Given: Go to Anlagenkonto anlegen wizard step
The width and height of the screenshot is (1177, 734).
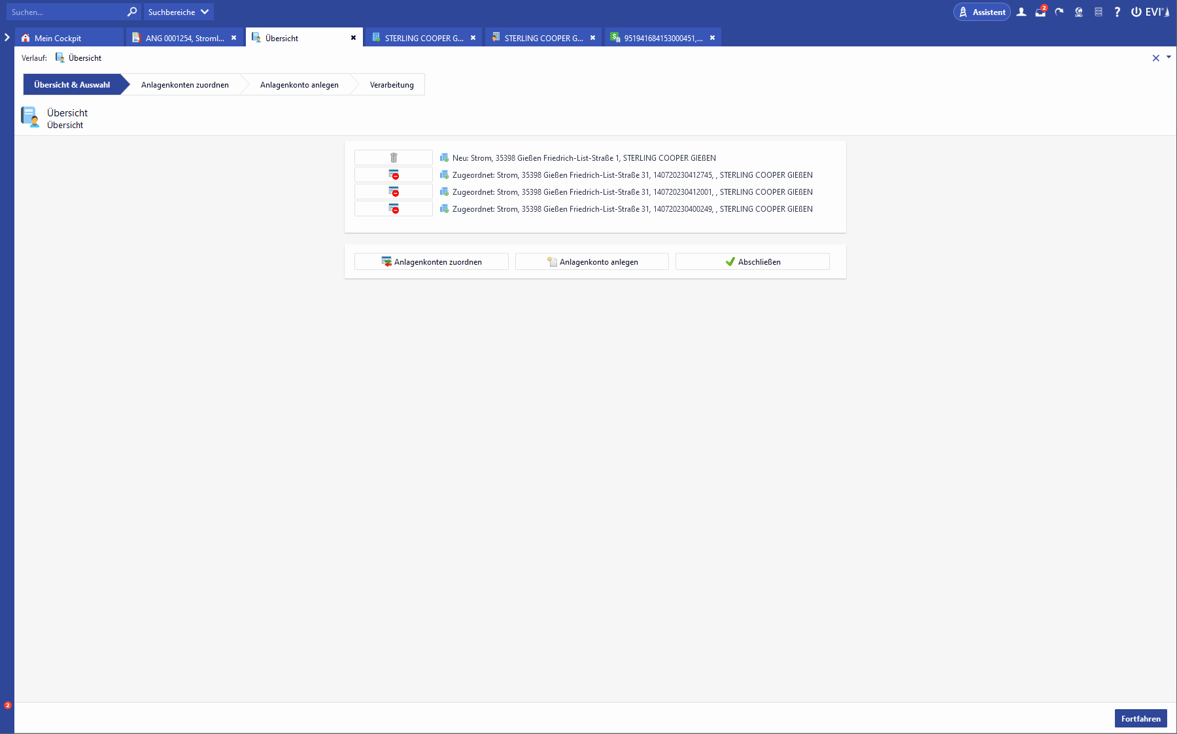Looking at the screenshot, I should [299, 85].
